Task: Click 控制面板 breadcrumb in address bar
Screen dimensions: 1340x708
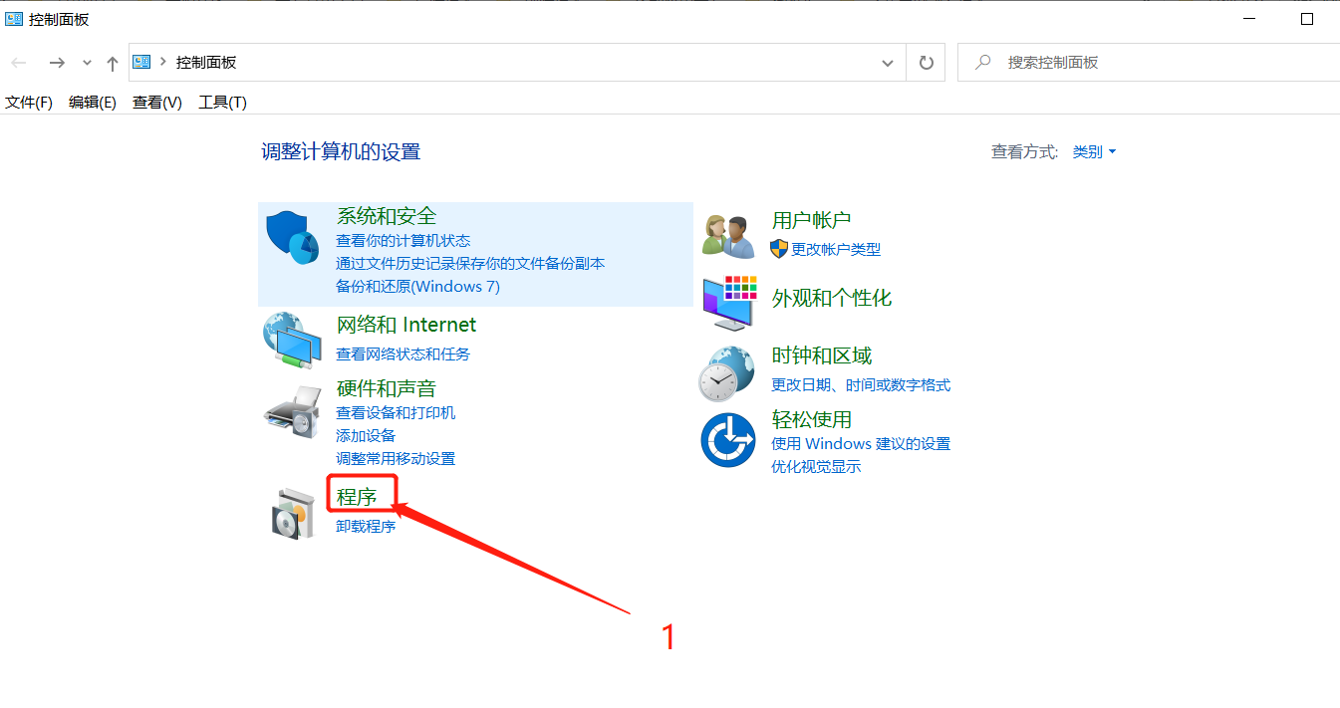Action: point(206,62)
